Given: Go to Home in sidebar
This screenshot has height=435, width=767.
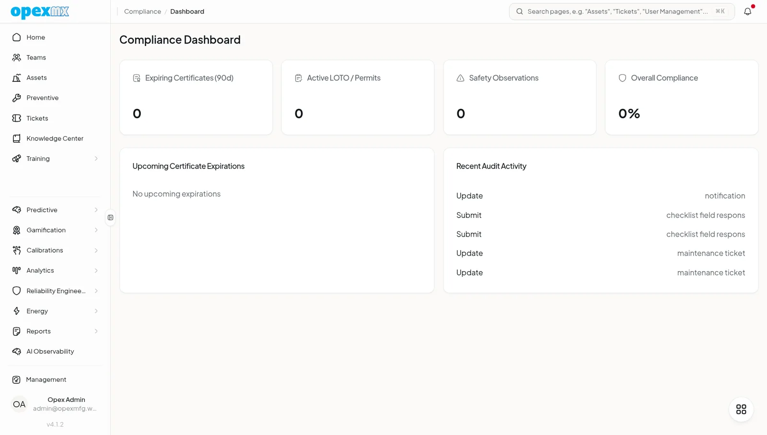Looking at the screenshot, I should pyautogui.click(x=55, y=37).
